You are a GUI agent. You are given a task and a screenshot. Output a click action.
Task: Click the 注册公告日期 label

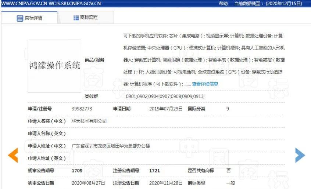coord(126,183)
